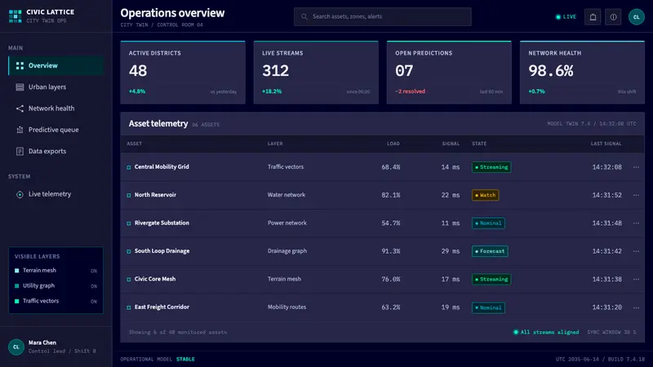The width and height of the screenshot is (653, 367).
Task: Toggle Utility graph layer visibility
Action: click(56, 286)
